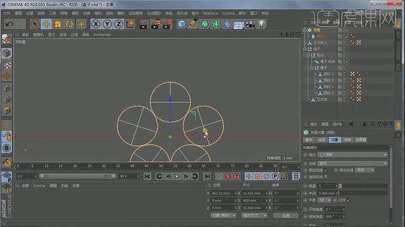Select 圆柱.0 object in tree
The image size is (405, 227).
[328, 80]
